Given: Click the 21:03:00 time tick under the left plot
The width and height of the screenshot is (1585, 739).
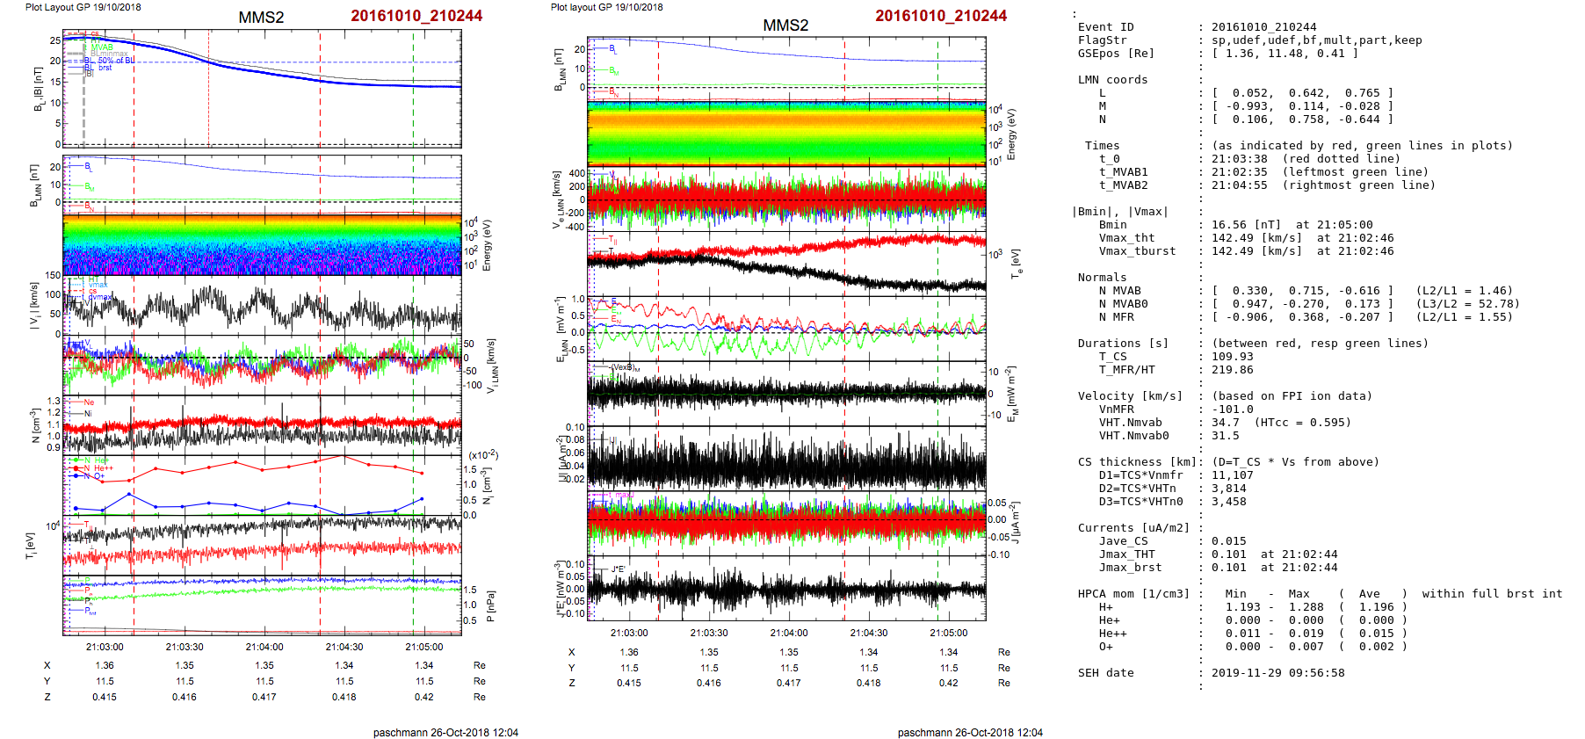Looking at the screenshot, I should coord(105,647).
